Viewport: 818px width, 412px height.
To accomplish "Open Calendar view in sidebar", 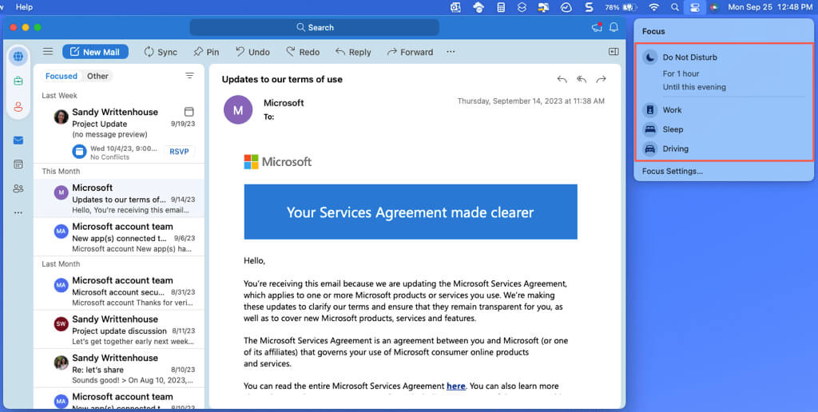I will 18,164.
